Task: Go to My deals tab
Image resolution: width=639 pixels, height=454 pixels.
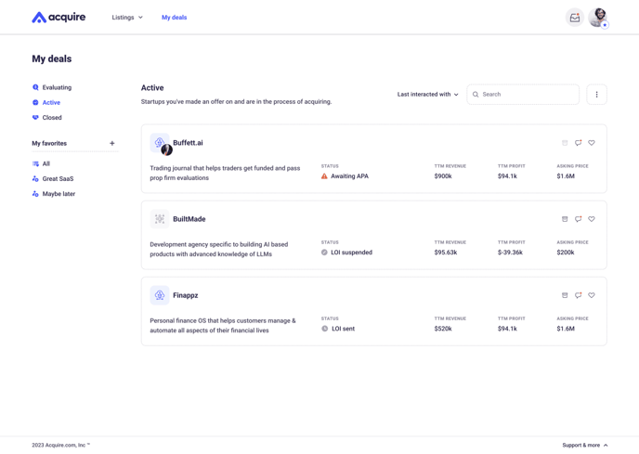Action: tap(174, 17)
